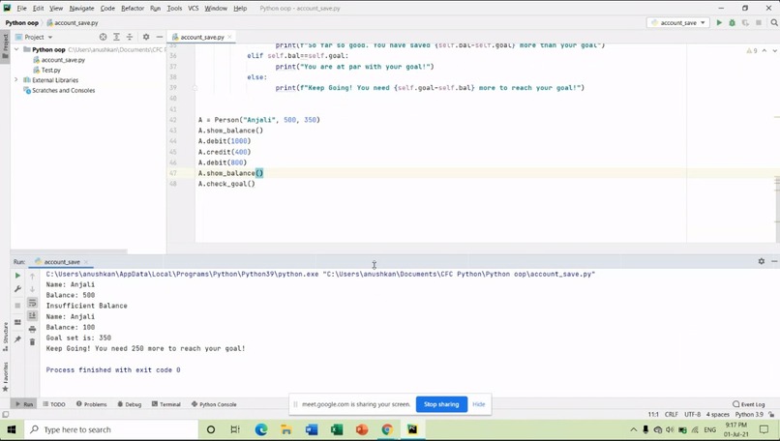780x441 pixels.
Task: Rerun program in the Run panel
Action: [18, 276]
